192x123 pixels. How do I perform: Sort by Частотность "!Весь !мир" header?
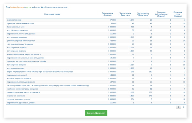click(x=143, y=14)
